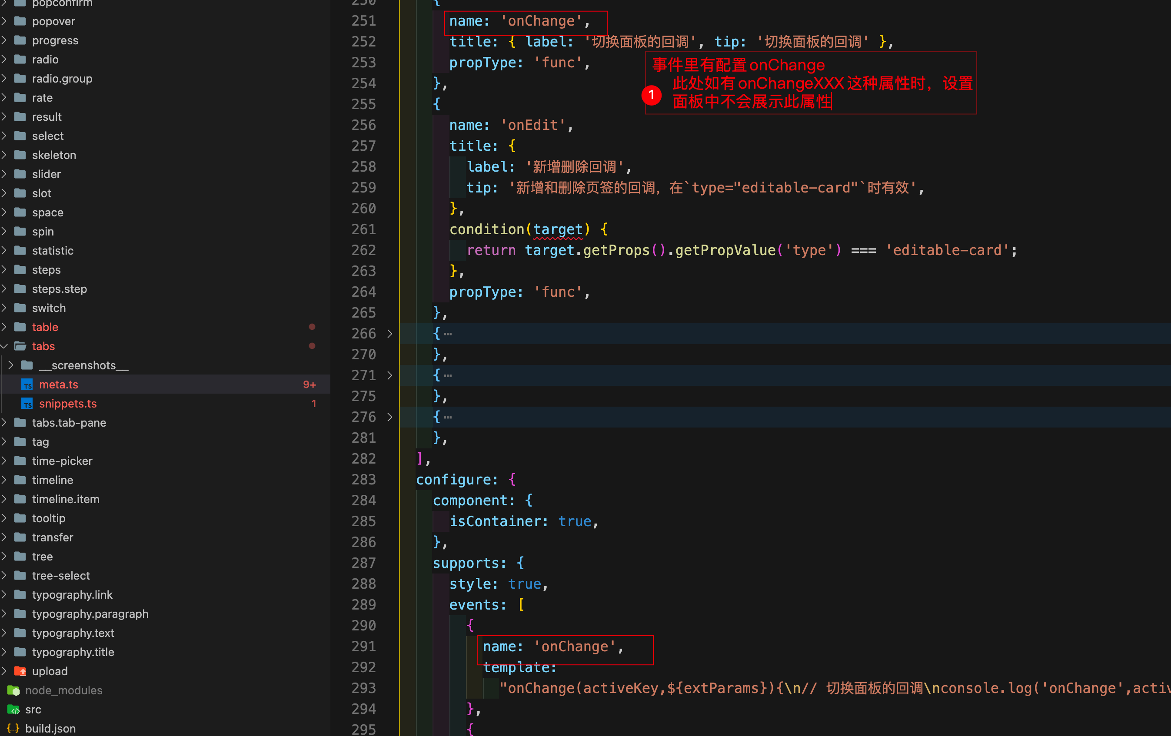Click the src folder icon
1171x736 pixels.
tap(14, 709)
